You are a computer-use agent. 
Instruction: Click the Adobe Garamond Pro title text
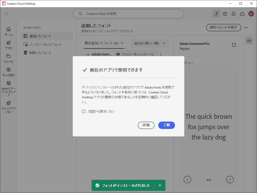[x=195, y=44]
